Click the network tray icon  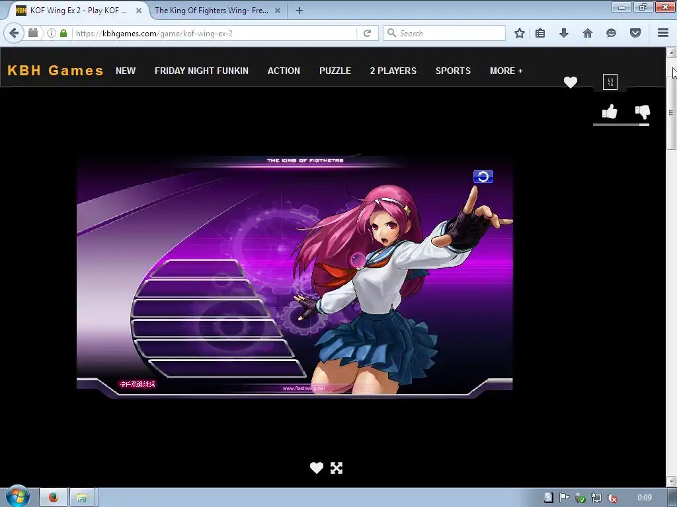pos(596,498)
